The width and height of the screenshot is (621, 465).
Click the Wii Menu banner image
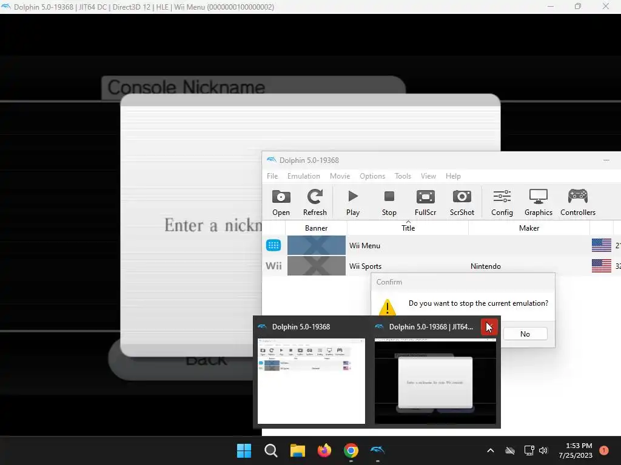(x=316, y=245)
